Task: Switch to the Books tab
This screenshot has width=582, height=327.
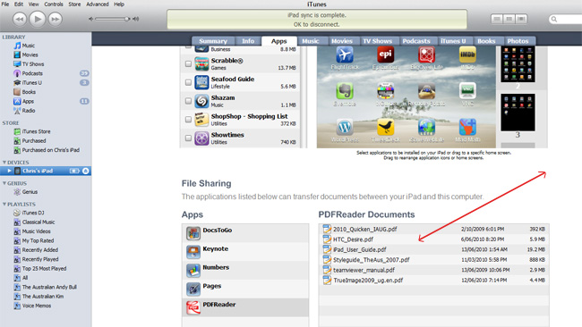Action: [x=486, y=41]
